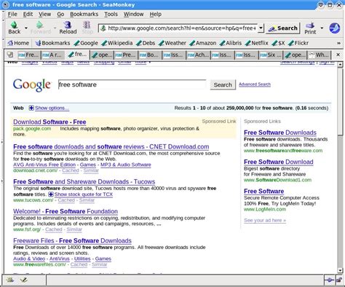The height and width of the screenshot is (287, 345).
Task: Go back with the Back arrow
Action: 14,28
